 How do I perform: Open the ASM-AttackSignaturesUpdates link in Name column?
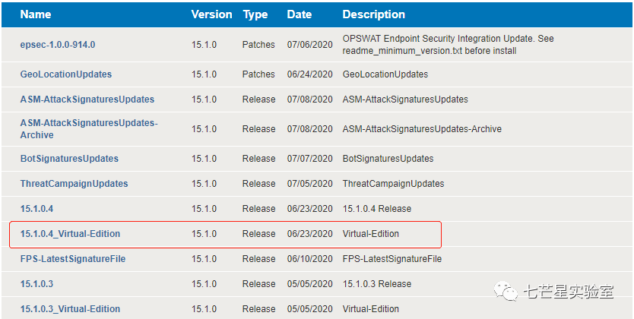pos(87,99)
